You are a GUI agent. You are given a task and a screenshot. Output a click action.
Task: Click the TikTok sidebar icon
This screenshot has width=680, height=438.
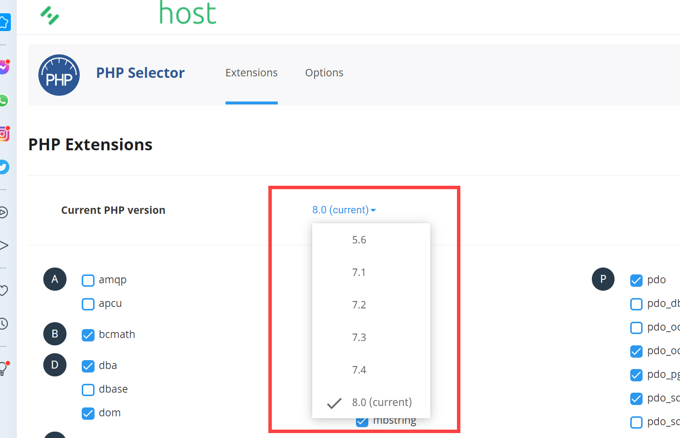pos(4,67)
